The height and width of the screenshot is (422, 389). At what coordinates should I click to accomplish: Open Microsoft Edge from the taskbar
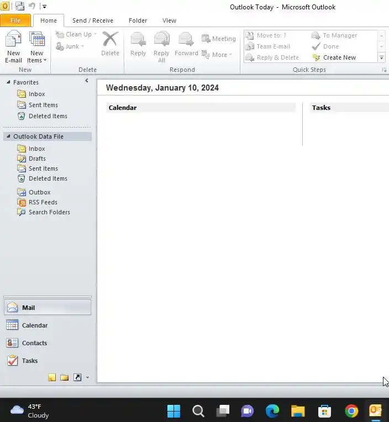coord(272,411)
